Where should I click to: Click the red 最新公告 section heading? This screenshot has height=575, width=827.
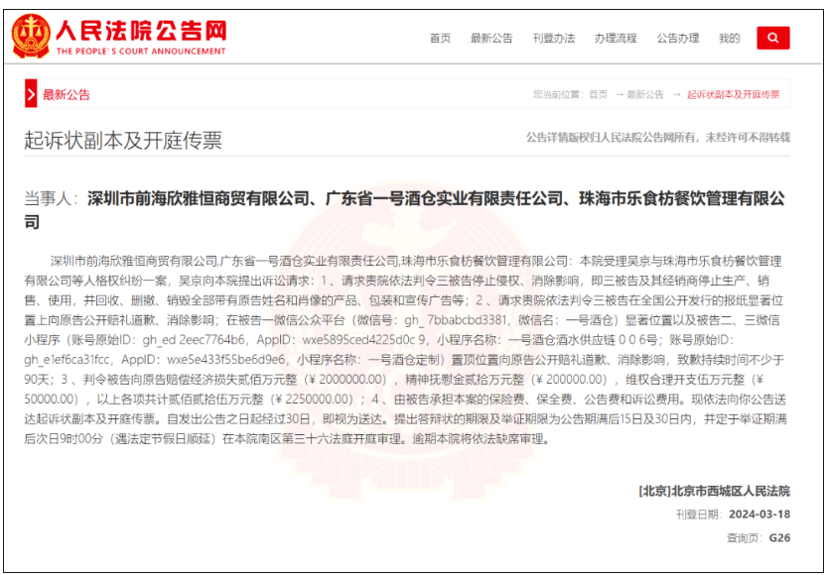(x=67, y=95)
